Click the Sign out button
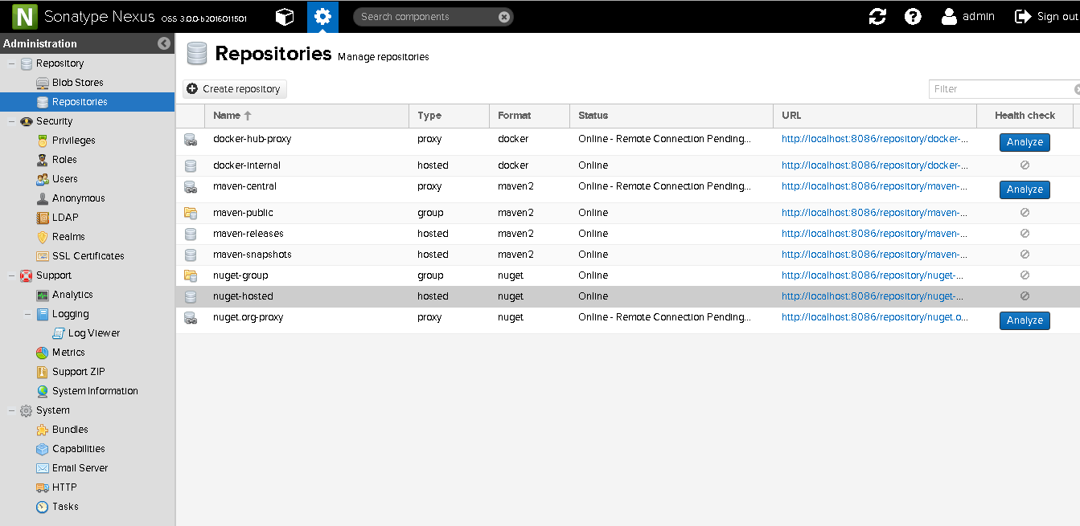The width and height of the screenshot is (1080, 526). click(x=1046, y=16)
